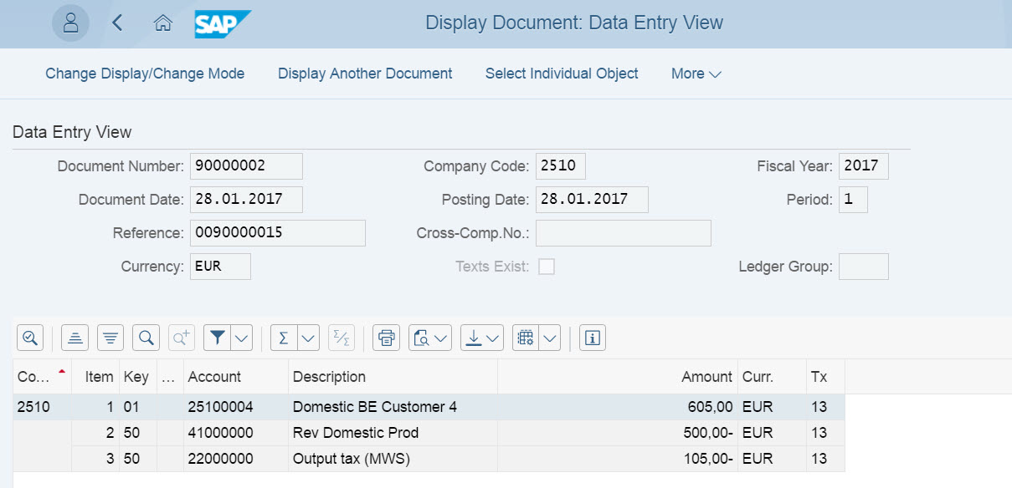
Task: Show the information icon details
Action: pos(593,338)
